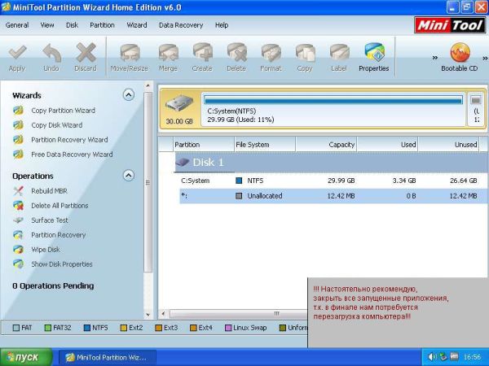Click the Surface Test icon

pos(18,220)
